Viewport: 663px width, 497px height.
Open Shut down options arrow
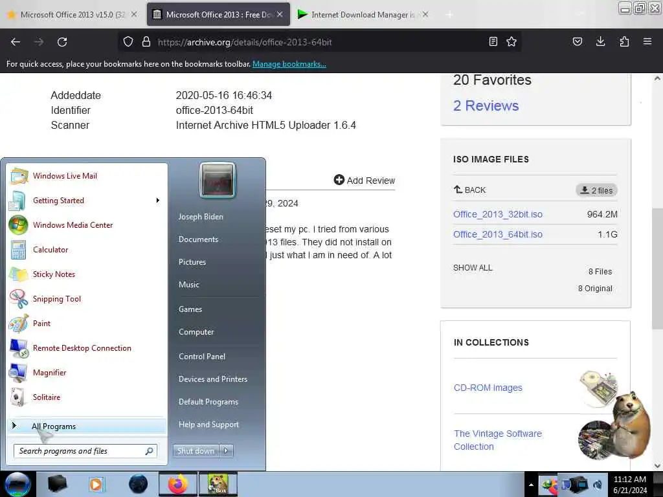pyautogui.click(x=226, y=451)
